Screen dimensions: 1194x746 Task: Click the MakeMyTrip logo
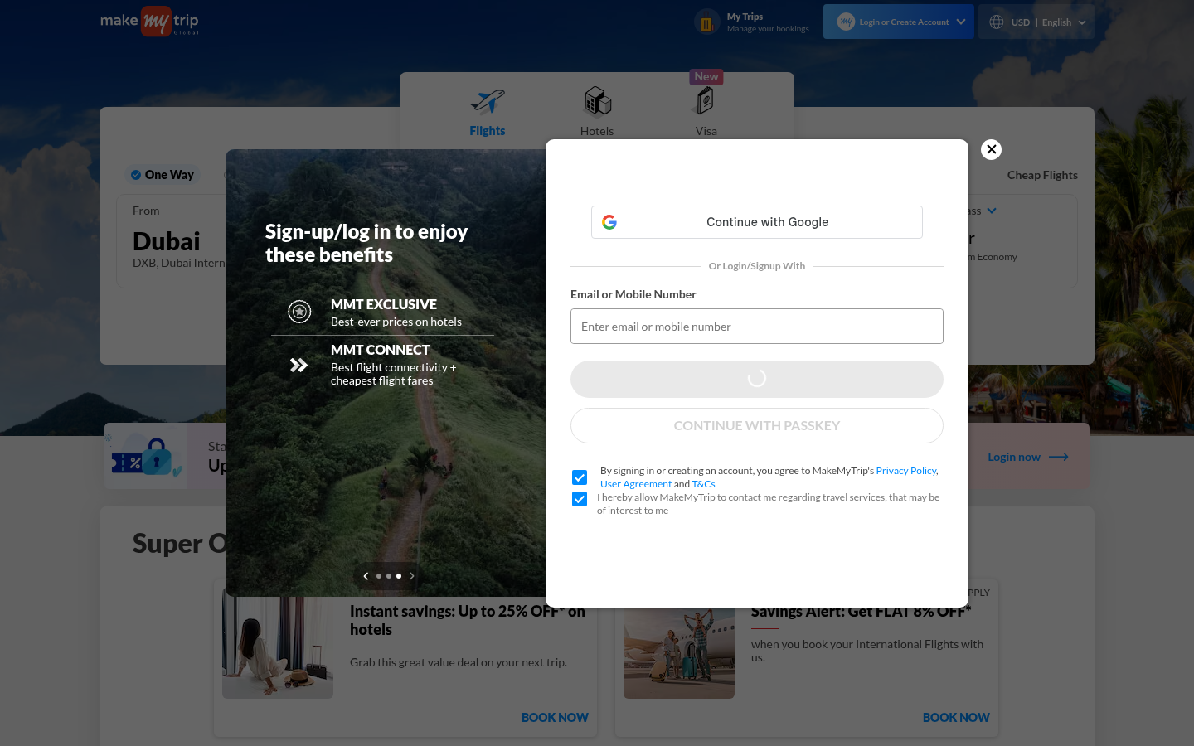coord(149,21)
